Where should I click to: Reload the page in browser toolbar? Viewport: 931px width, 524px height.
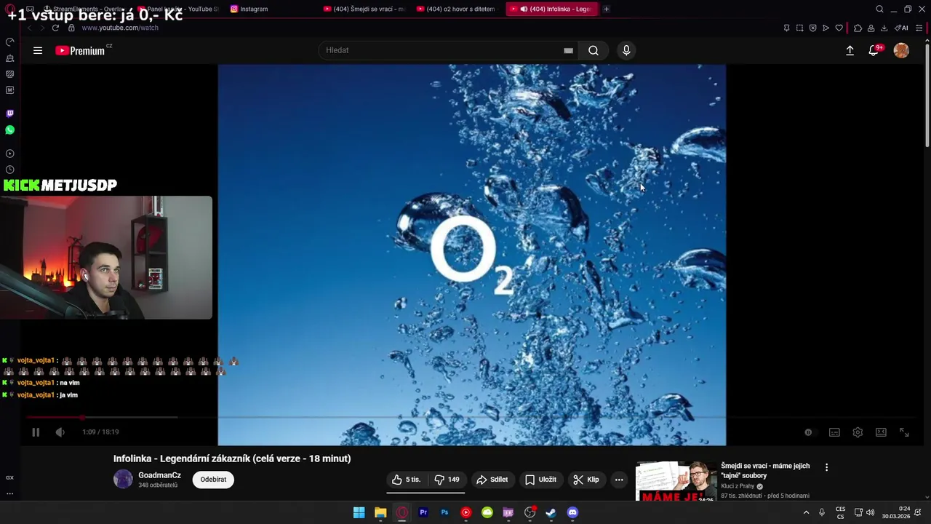(55, 28)
